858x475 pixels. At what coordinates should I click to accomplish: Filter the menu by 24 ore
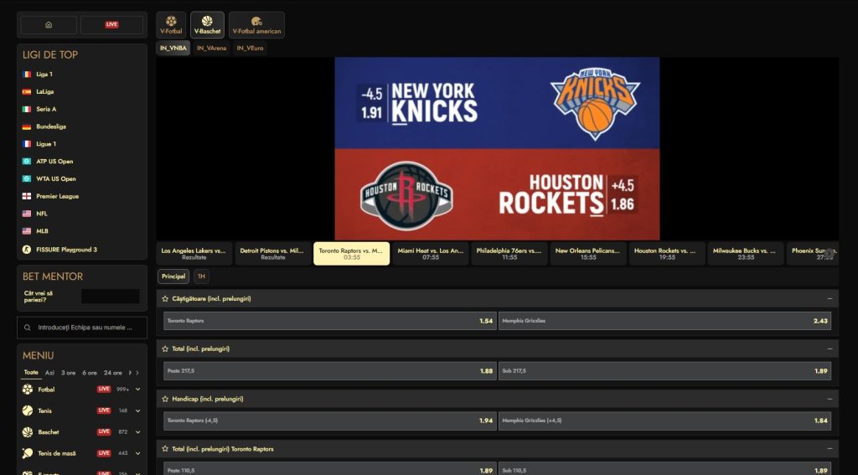coord(113,374)
